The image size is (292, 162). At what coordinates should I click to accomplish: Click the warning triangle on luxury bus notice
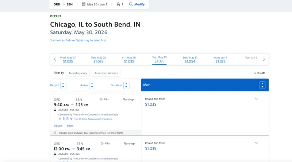(55, 133)
